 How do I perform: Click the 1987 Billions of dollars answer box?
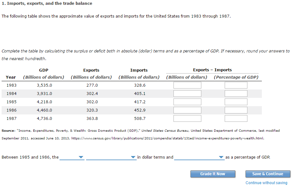click(187, 118)
